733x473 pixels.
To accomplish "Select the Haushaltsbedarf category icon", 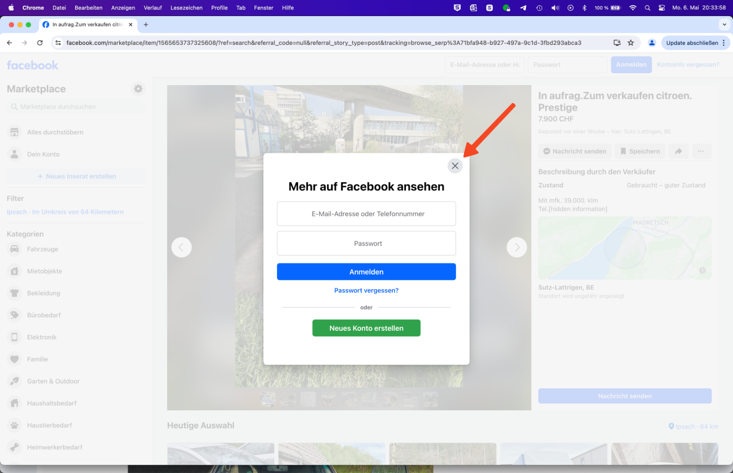I will (15, 403).
